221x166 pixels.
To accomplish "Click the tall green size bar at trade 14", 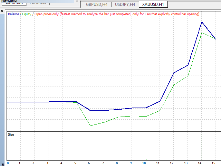I will pos(202,147).
